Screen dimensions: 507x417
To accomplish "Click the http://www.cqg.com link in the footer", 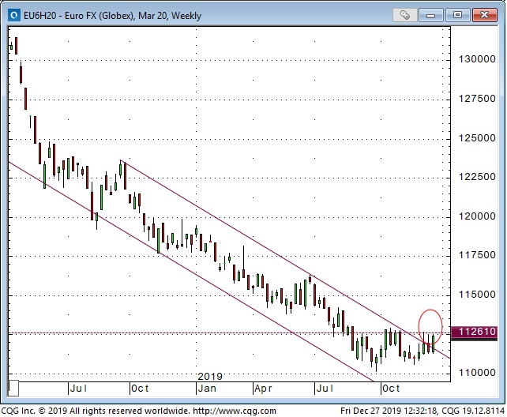I will [x=235, y=411].
